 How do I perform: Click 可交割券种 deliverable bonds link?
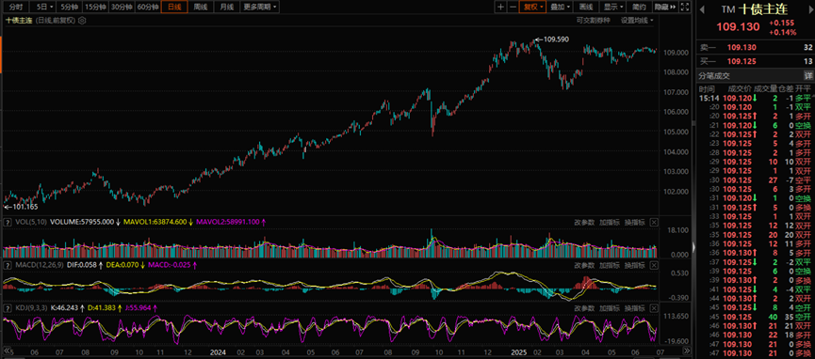[592, 21]
